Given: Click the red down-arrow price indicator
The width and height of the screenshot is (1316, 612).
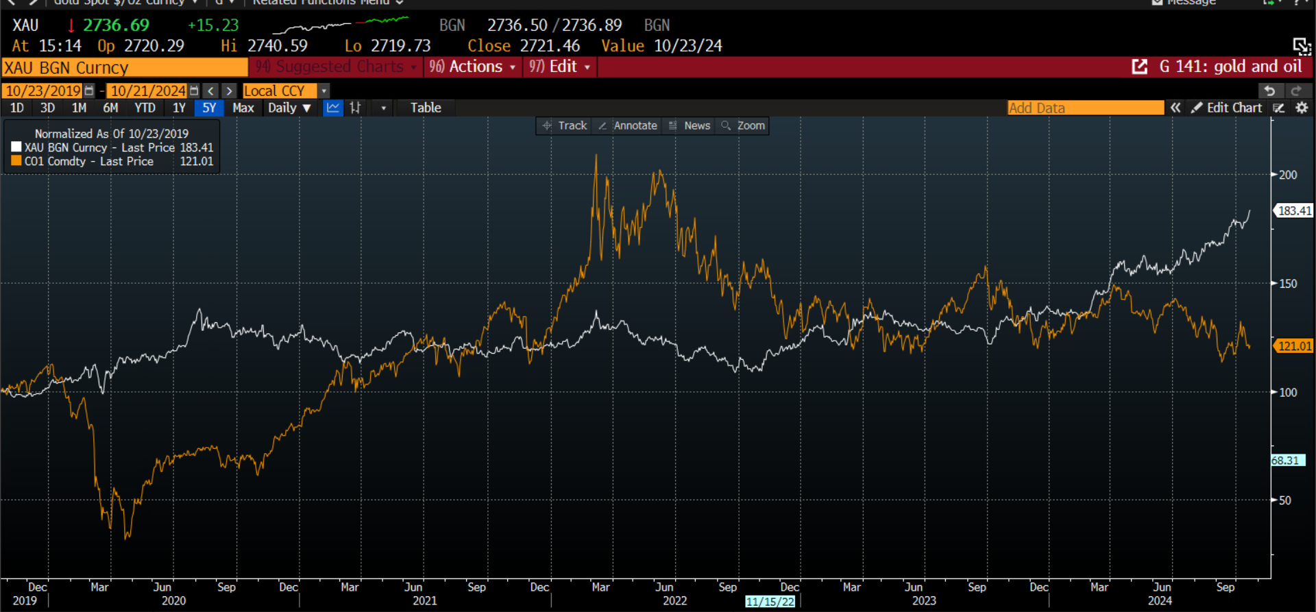Looking at the screenshot, I should click(x=71, y=26).
